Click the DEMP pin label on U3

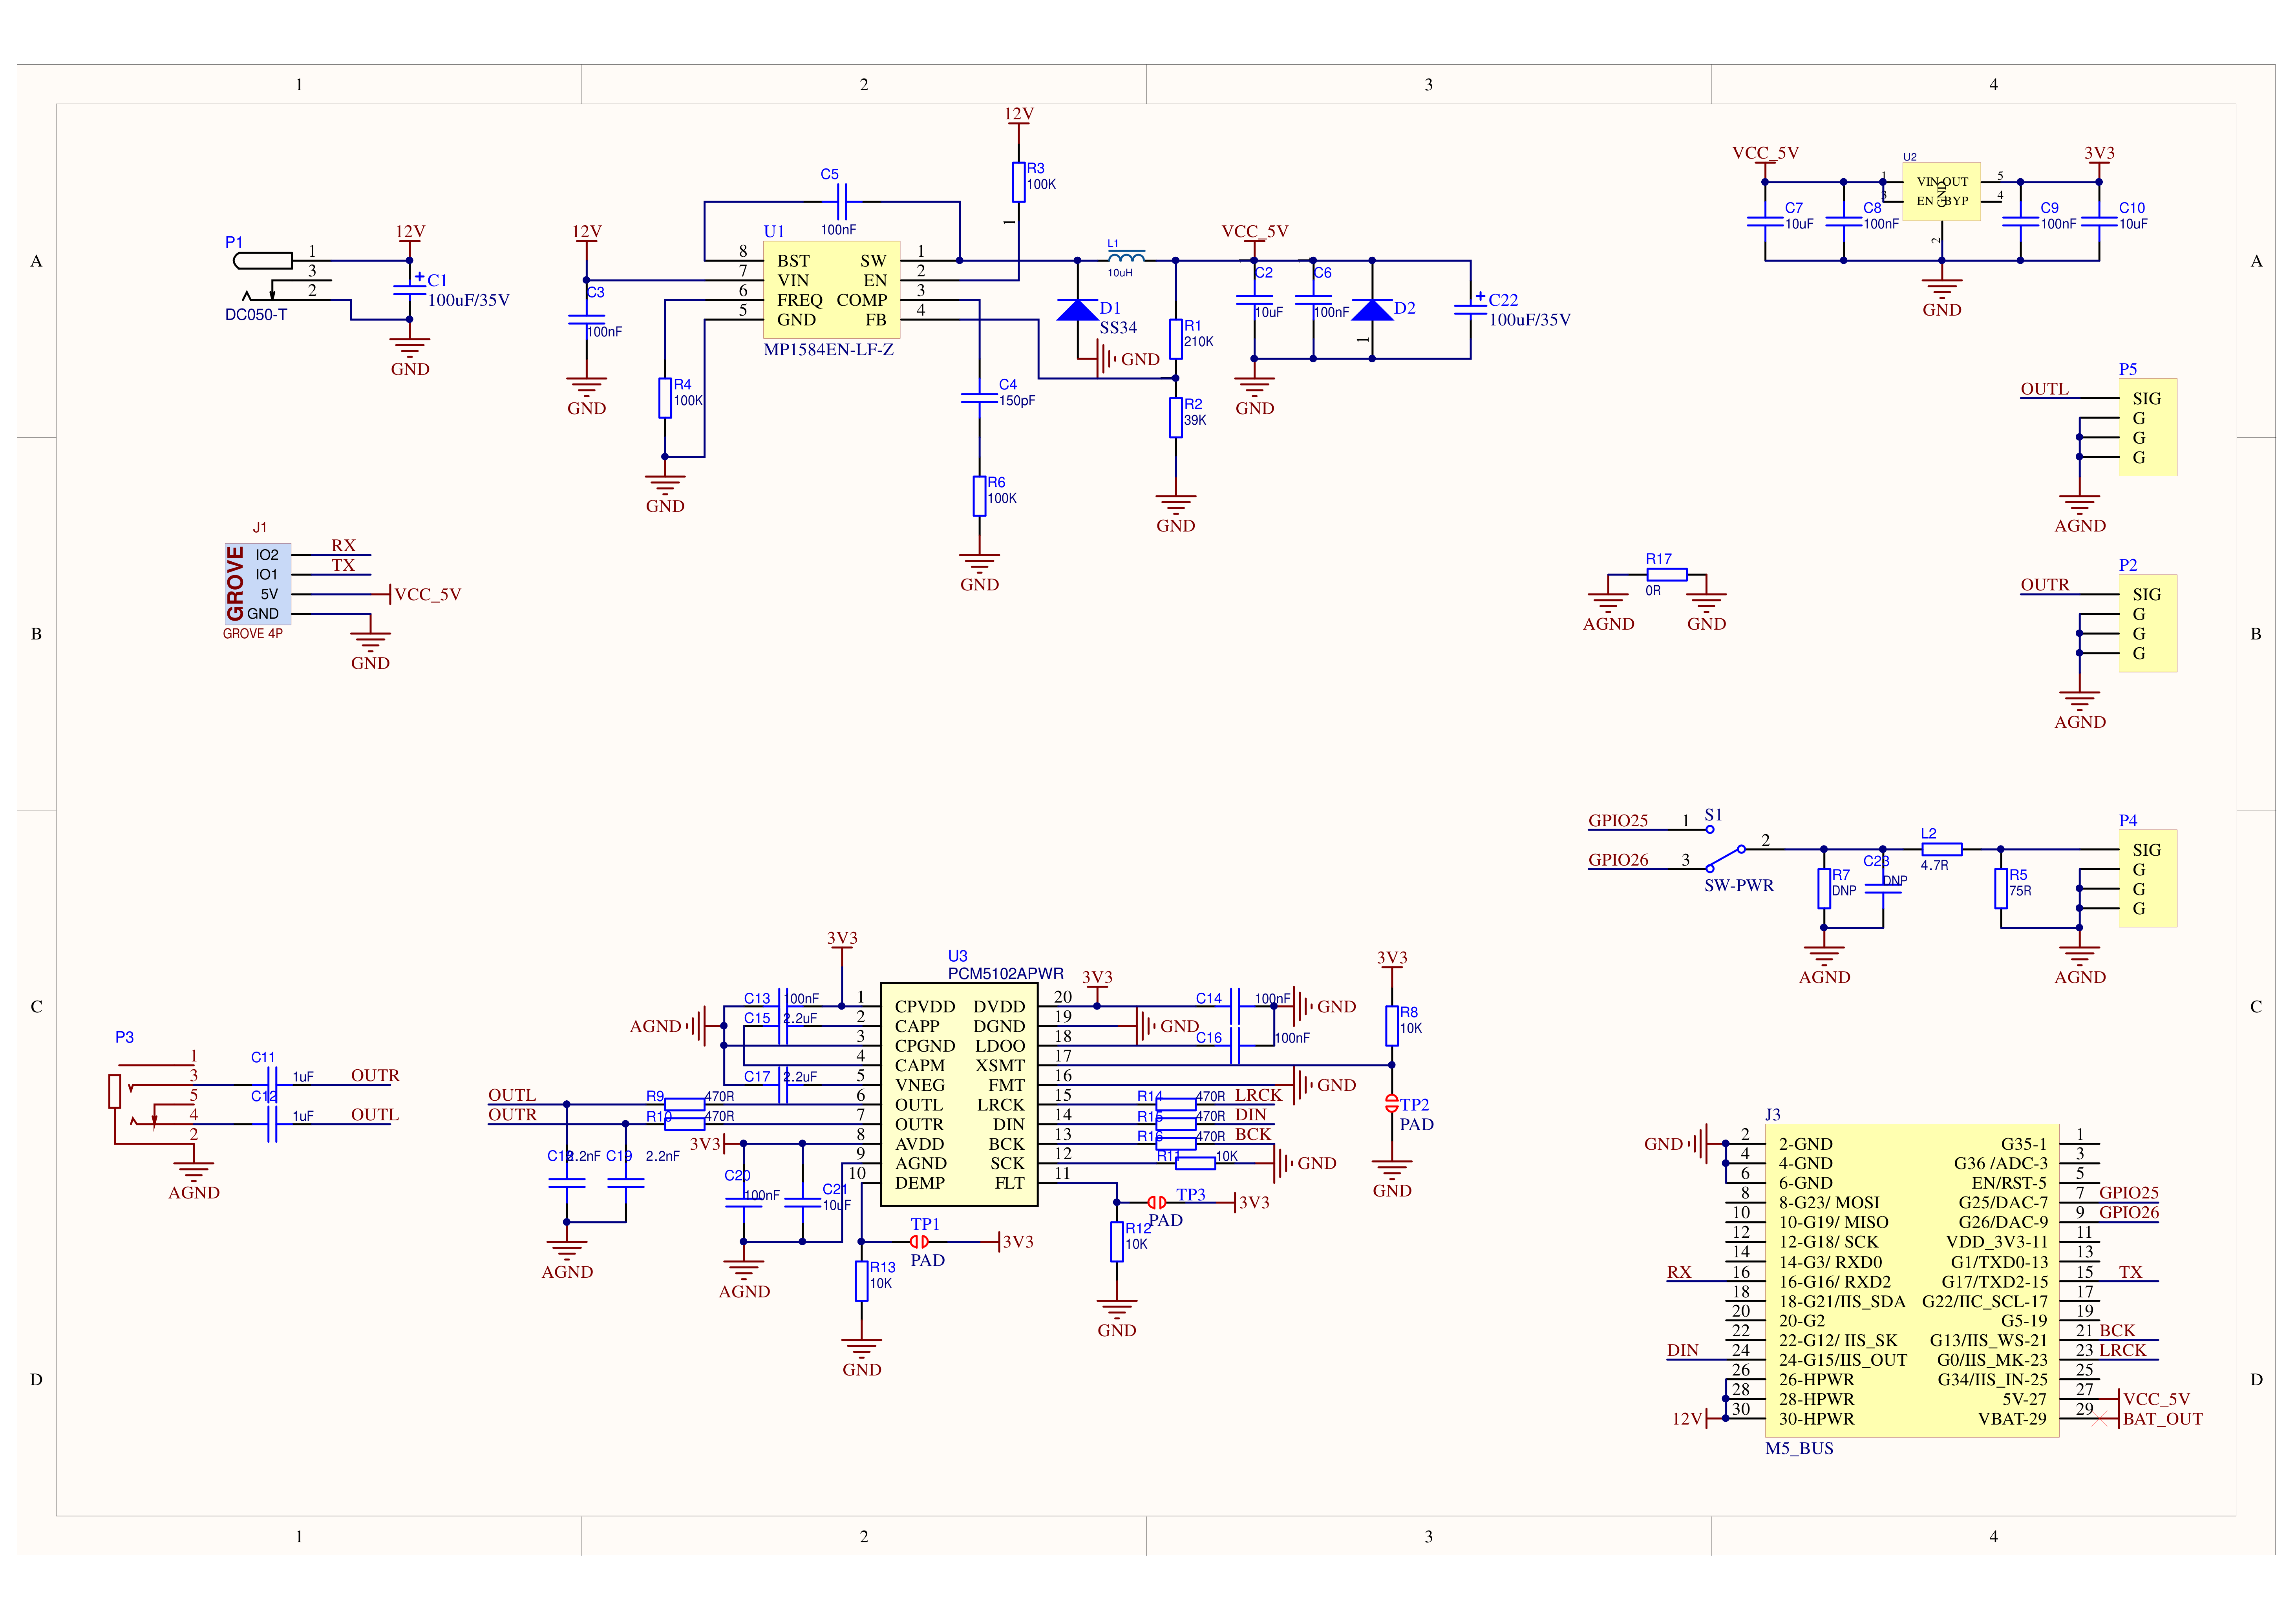(x=919, y=1183)
